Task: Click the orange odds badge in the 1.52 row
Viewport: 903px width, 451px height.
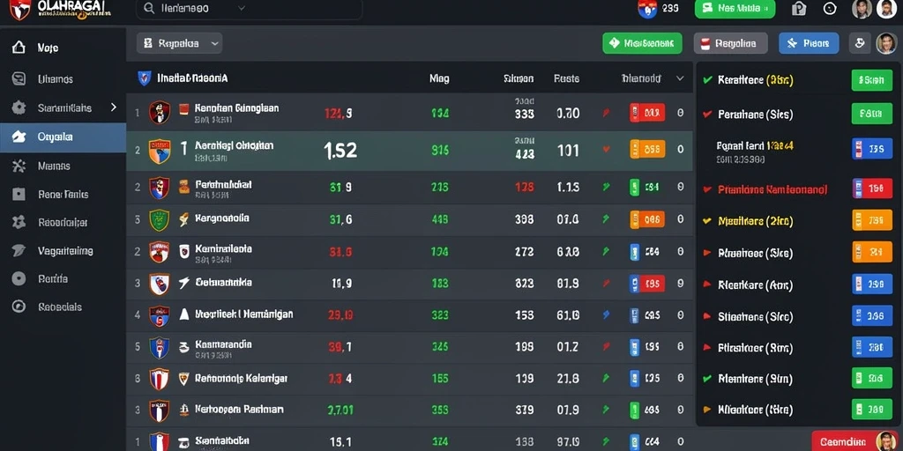Action: [647, 150]
